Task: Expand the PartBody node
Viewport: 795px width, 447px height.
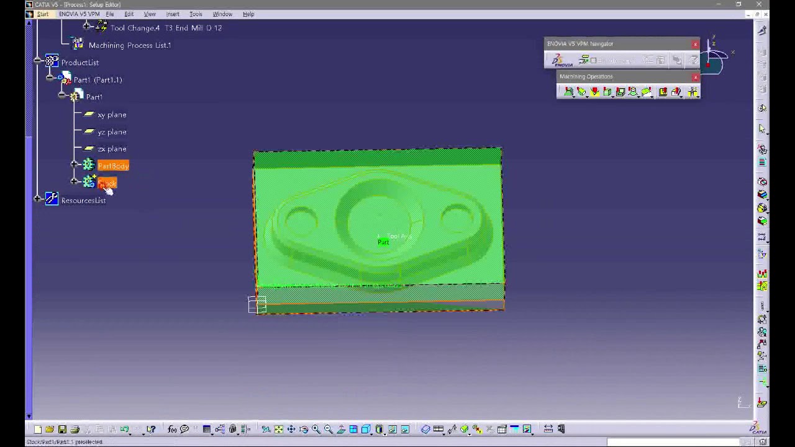Action: pyautogui.click(x=75, y=164)
